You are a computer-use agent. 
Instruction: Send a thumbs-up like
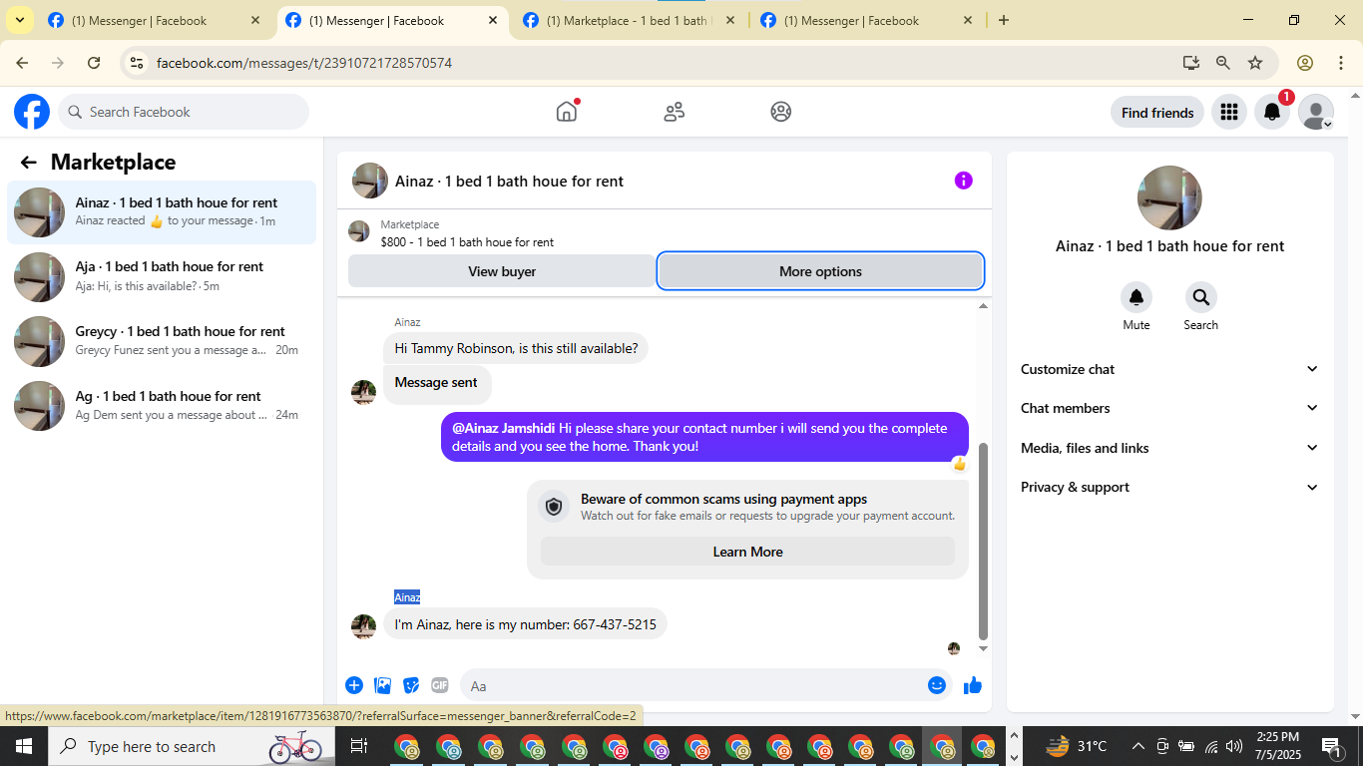pos(973,685)
